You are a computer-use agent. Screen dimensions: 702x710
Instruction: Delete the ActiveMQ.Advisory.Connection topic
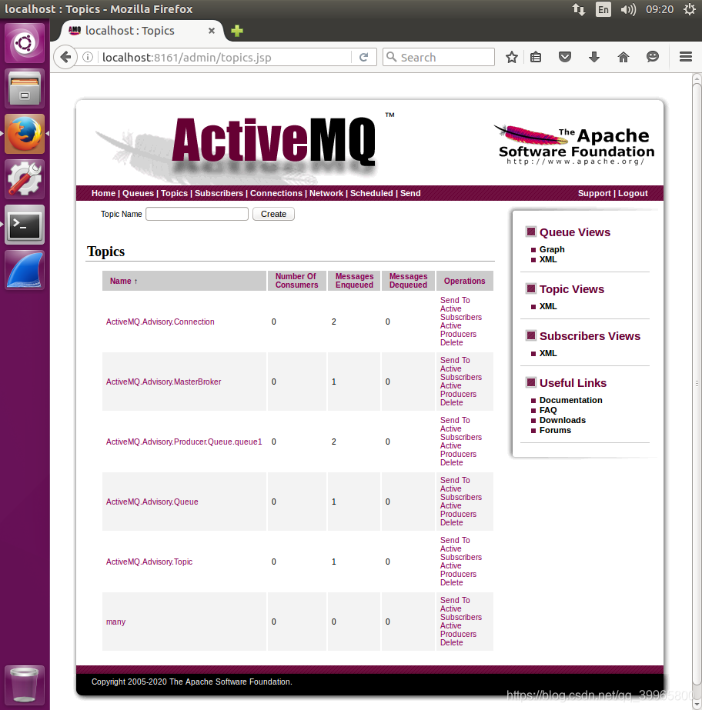[x=451, y=343]
